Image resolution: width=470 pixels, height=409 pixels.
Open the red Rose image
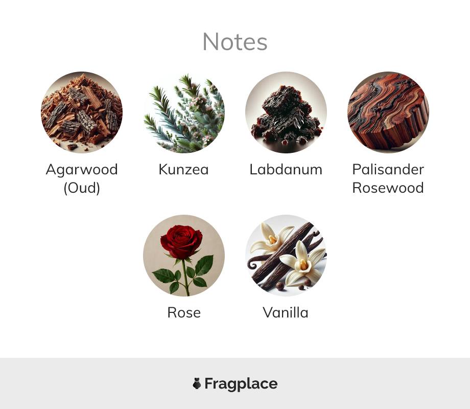(184, 255)
